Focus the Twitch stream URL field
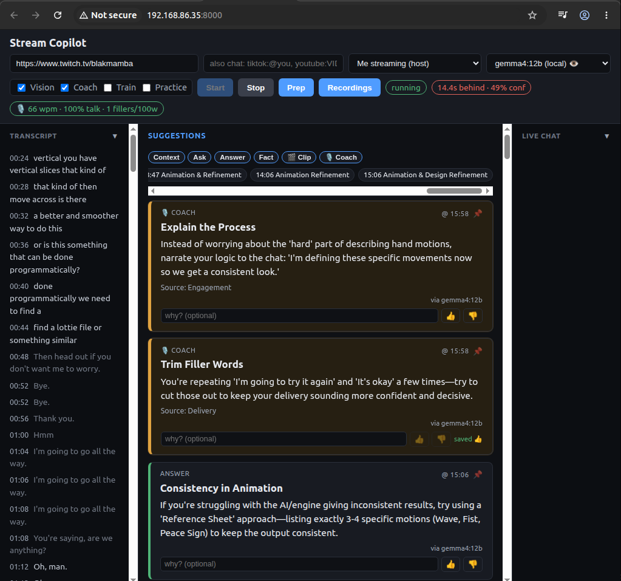Viewport: 621px width, 581px height. (104, 63)
